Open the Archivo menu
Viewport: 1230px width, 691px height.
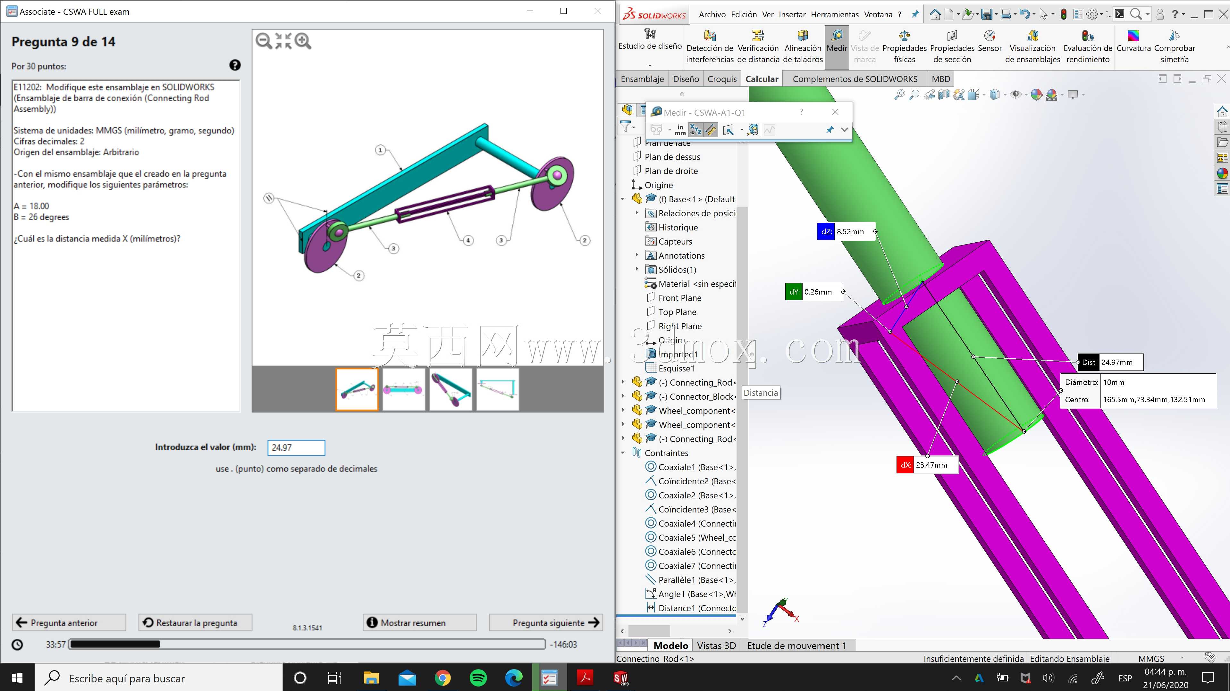pos(712,14)
